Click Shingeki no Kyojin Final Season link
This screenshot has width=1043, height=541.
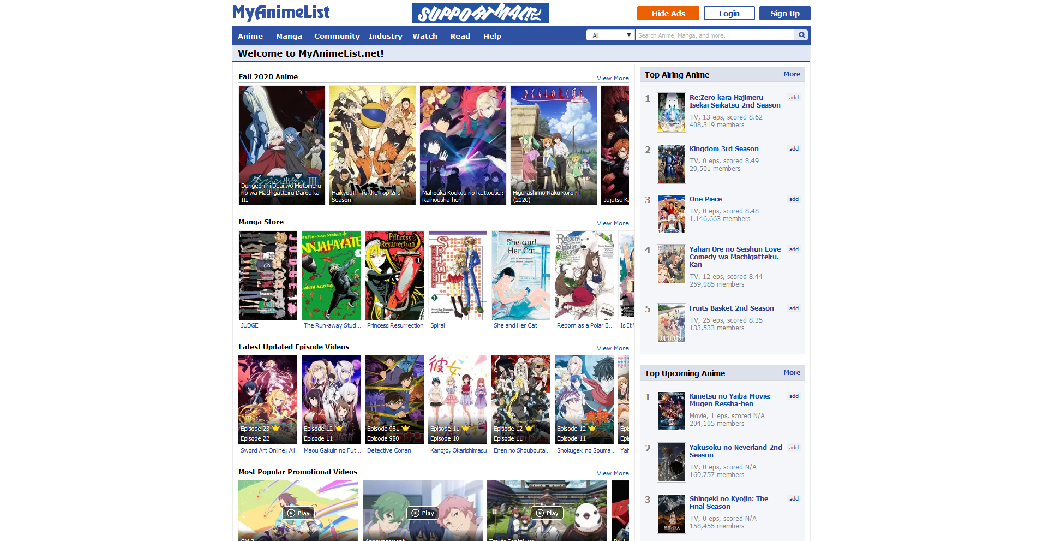pyautogui.click(x=728, y=503)
